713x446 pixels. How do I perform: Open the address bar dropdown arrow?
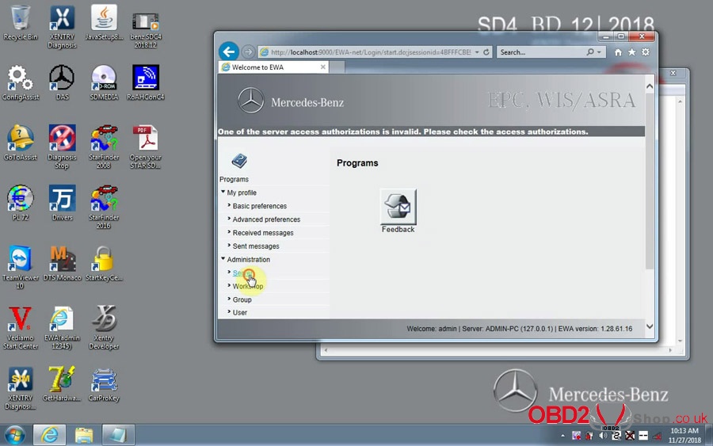(477, 52)
